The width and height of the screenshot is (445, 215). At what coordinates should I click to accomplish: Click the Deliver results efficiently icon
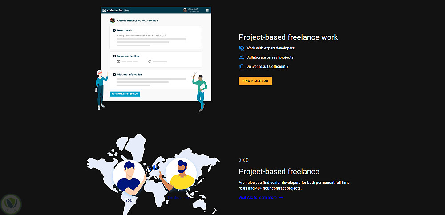pos(242,66)
